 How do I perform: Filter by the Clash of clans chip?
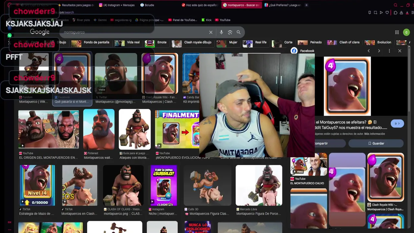(x=344, y=43)
